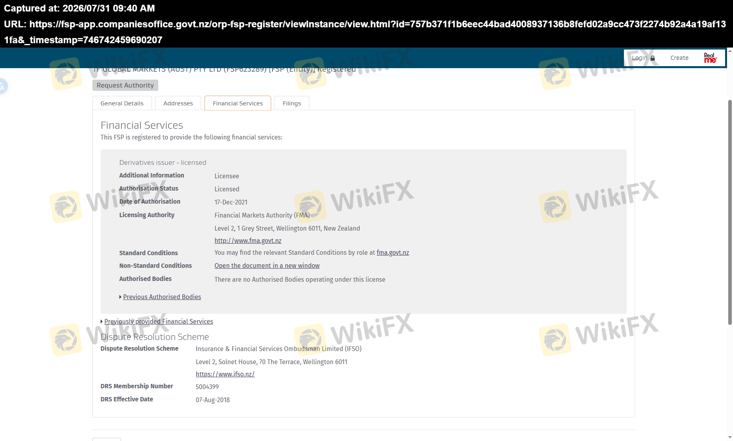This screenshot has height=441, width=733.
Task: Select the Financial Services tab
Action: pos(238,103)
